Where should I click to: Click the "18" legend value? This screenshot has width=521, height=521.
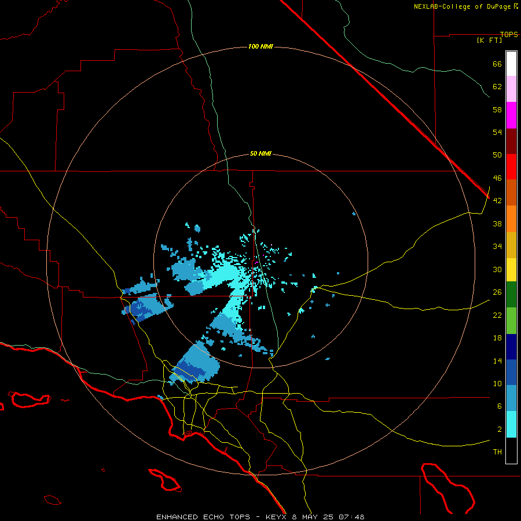497,338
